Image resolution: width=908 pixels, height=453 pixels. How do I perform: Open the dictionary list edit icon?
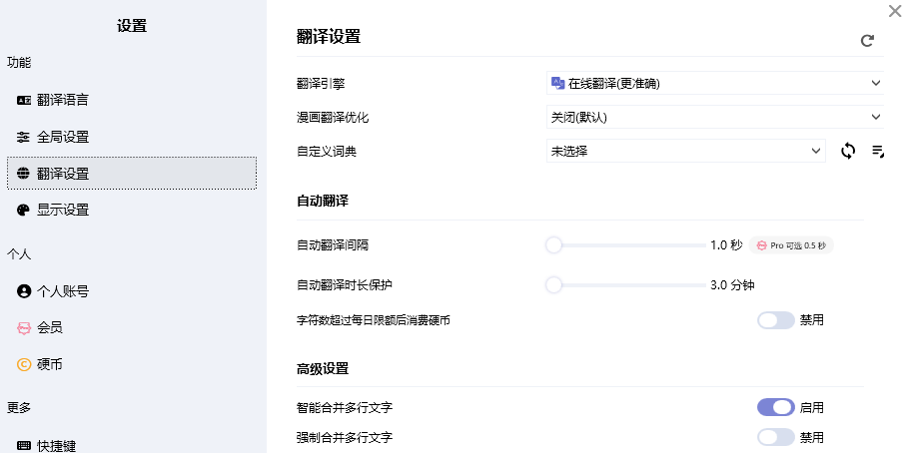click(877, 151)
